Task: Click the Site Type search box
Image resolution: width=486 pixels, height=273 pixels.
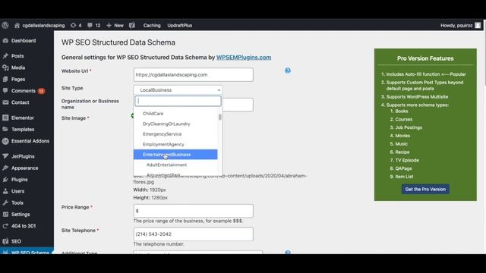Action: [x=178, y=101]
